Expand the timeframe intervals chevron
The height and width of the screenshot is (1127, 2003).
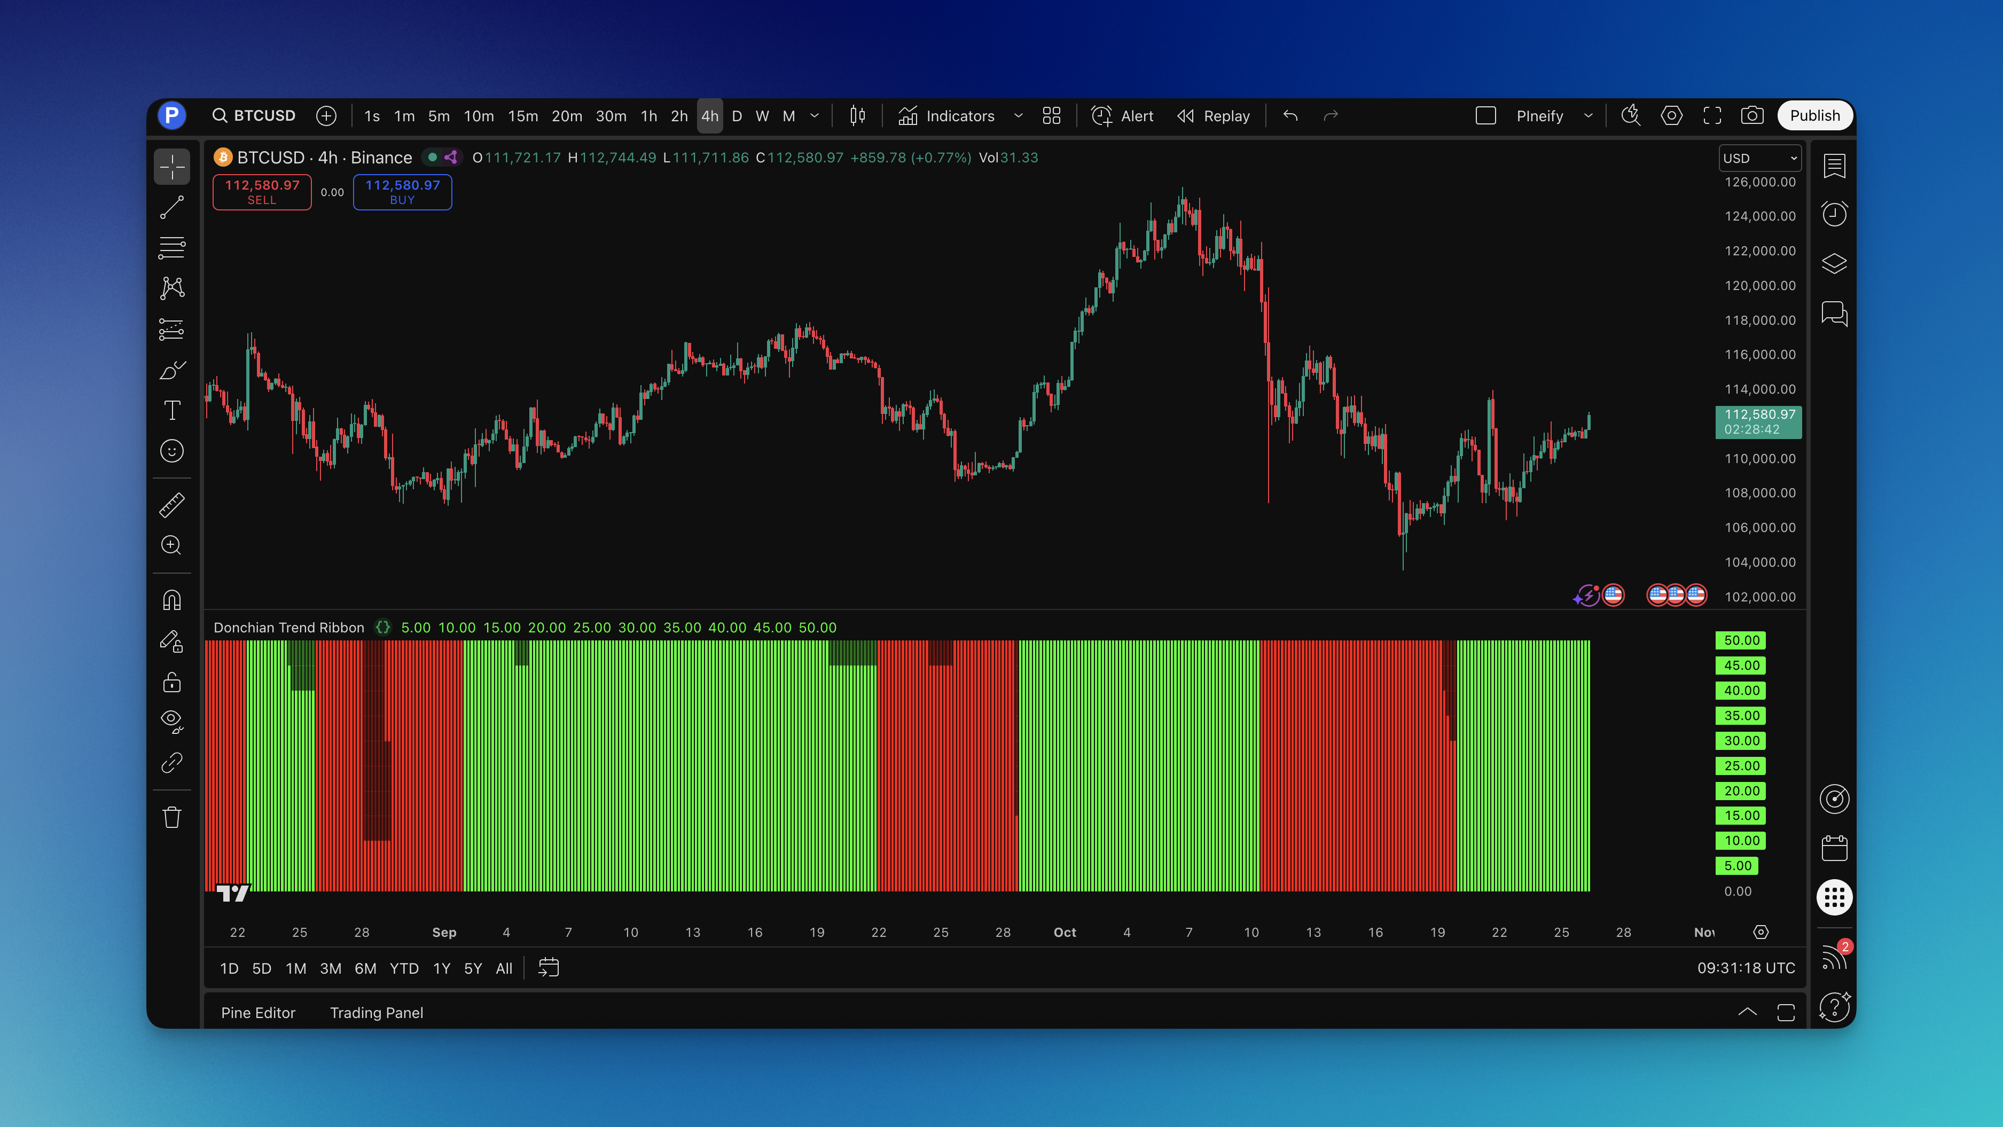click(x=814, y=116)
